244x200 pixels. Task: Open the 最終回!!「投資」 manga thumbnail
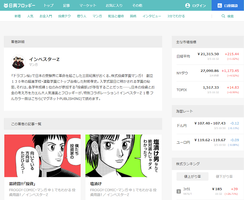click(x=42, y=156)
